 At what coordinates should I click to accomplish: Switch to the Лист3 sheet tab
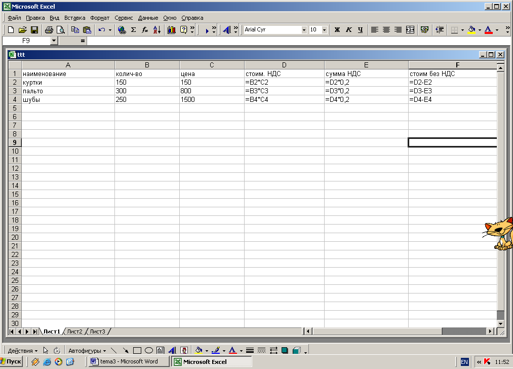click(x=98, y=331)
